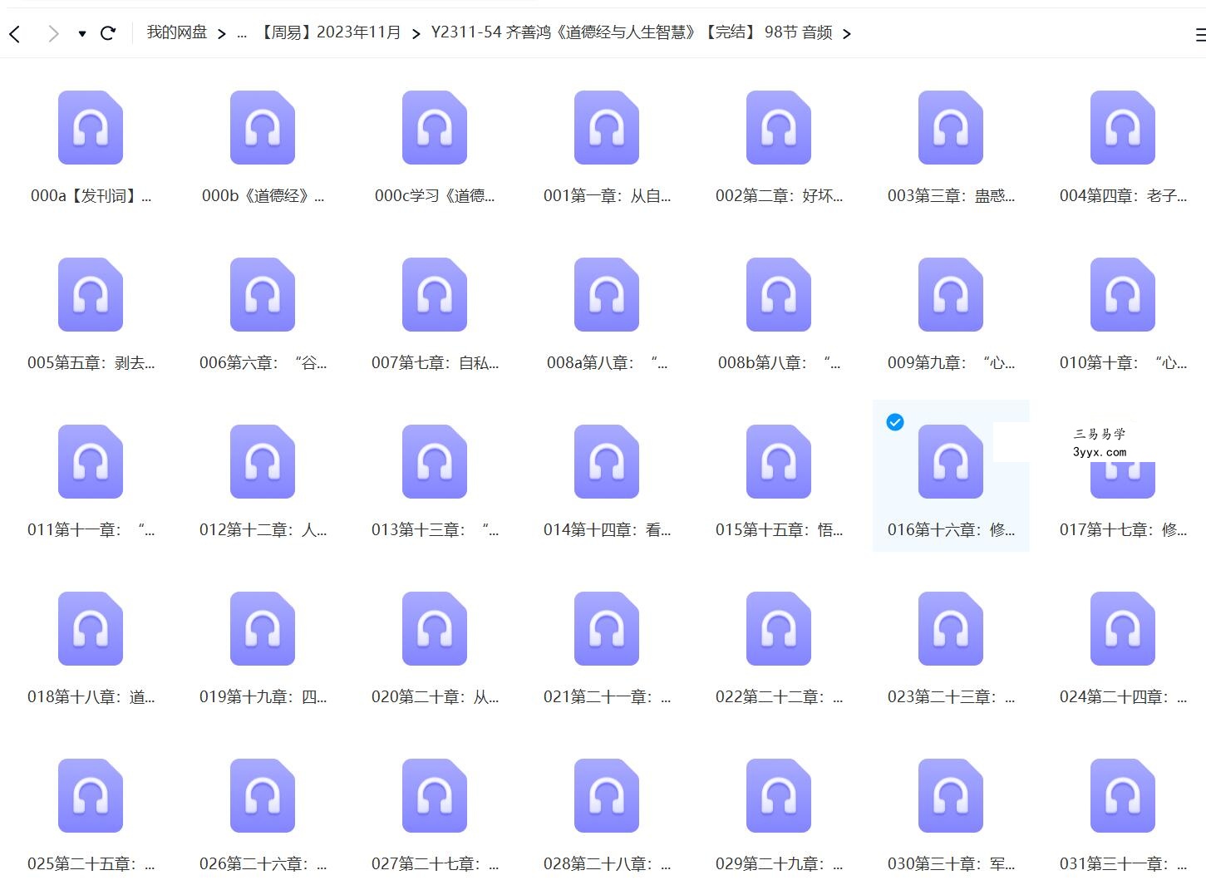The image size is (1206, 885).
Task: Click the 017第十七章 file name
Action: pos(1123,529)
